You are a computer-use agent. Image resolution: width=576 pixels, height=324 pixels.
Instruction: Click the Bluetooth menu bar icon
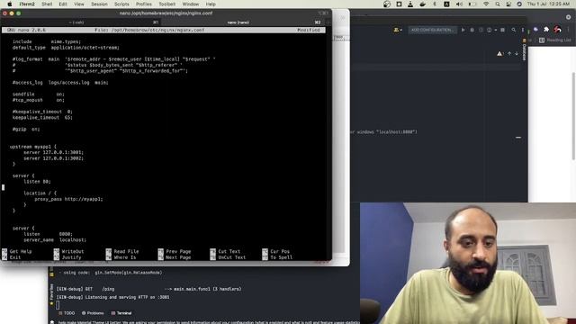pyautogui.click(x=435, y=4)
